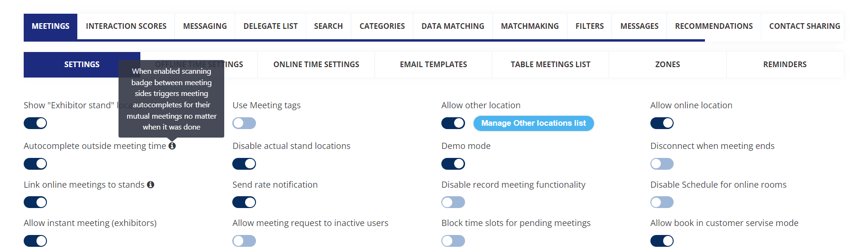Turn off Demo mode switch

(x=453, y=164)
